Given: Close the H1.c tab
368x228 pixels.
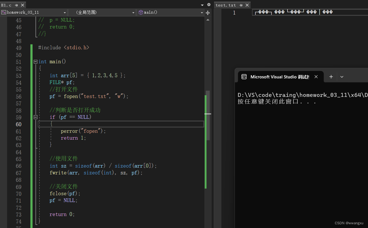Looking at the screenshot, I should [x=23, y=5].
